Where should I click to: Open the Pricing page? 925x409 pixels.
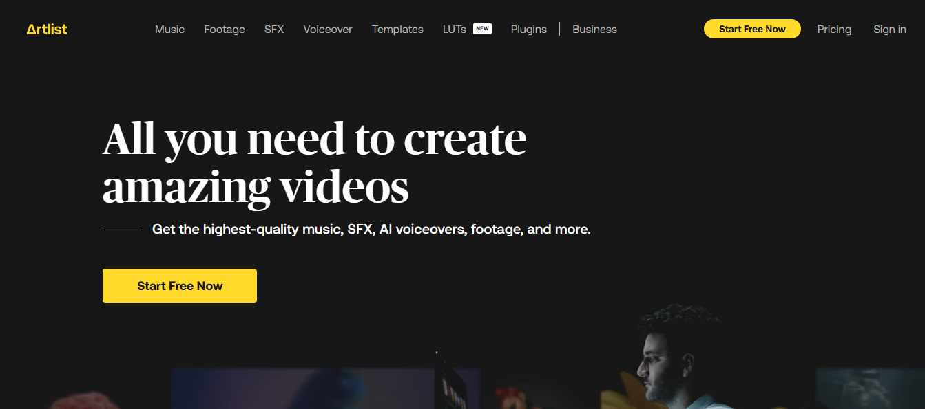coord(834,30)
